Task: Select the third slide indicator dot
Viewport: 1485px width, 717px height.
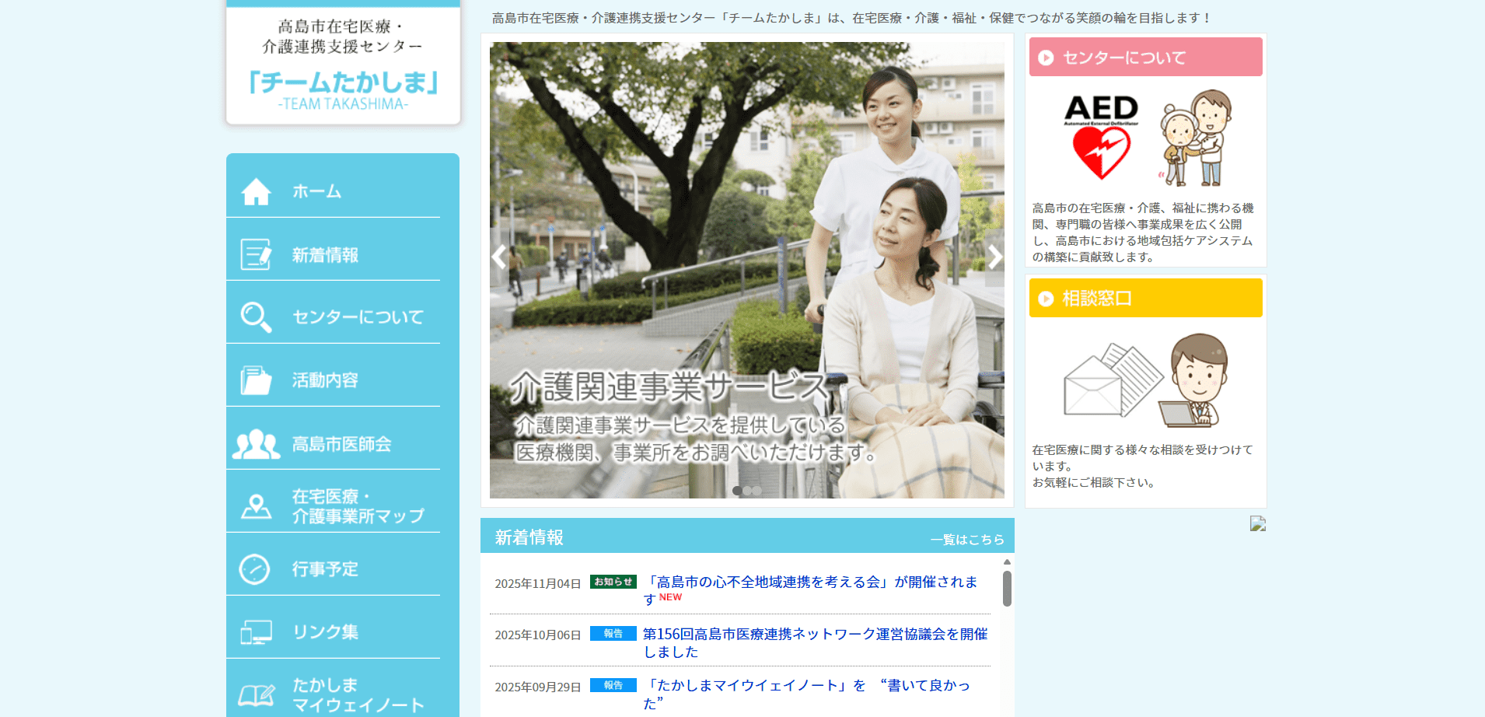Action: [x=757, y=491]
